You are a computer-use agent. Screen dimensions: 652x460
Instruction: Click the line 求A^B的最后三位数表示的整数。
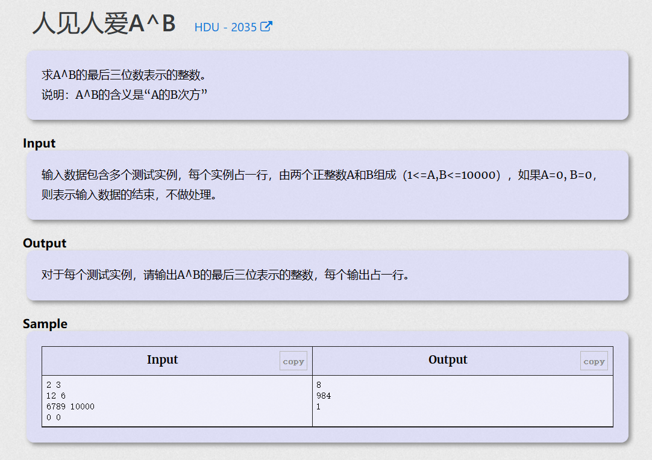124,75
